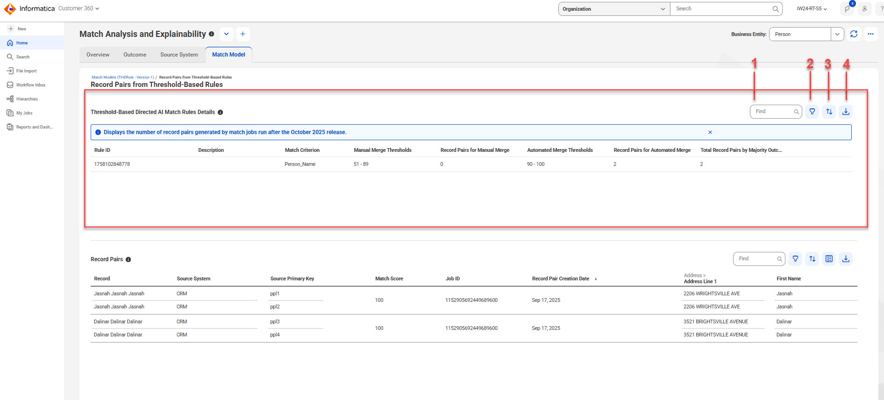Viewport: 884px width, 400px height.
Task: Expand the Organization search scope dropdown
Action: (614, 9)
